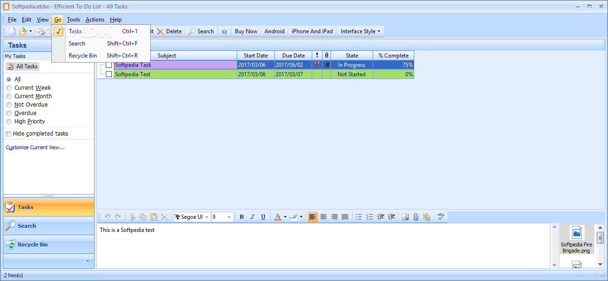608x281 pixels.
Task: Paste clipboard into the note
Action: (154, 217)
